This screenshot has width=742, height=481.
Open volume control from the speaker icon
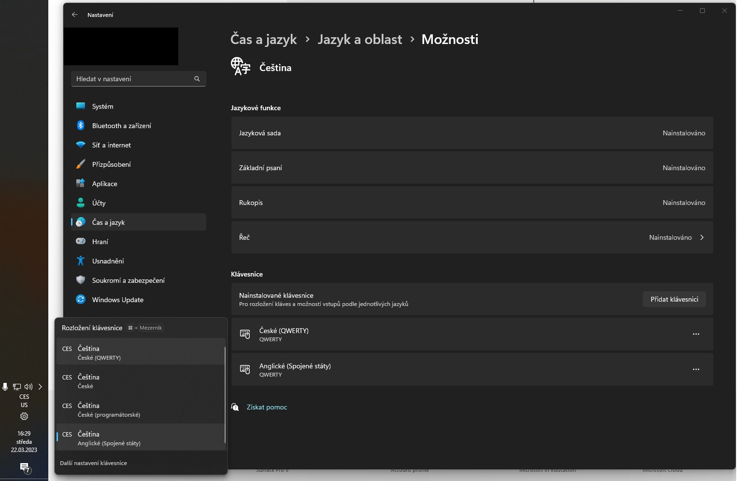pyautogui.click(x=29, y=386)
